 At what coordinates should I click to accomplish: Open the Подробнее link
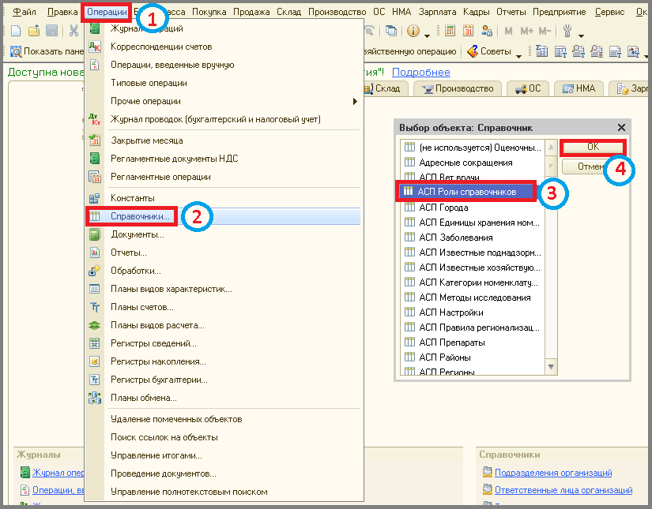[420, 73]
